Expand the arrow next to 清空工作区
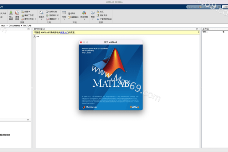The image size is (228, 152). (x=36, y=19)
